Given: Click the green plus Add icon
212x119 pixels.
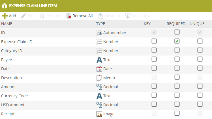Looking at the screenshot, I should (x=5, y=16).
